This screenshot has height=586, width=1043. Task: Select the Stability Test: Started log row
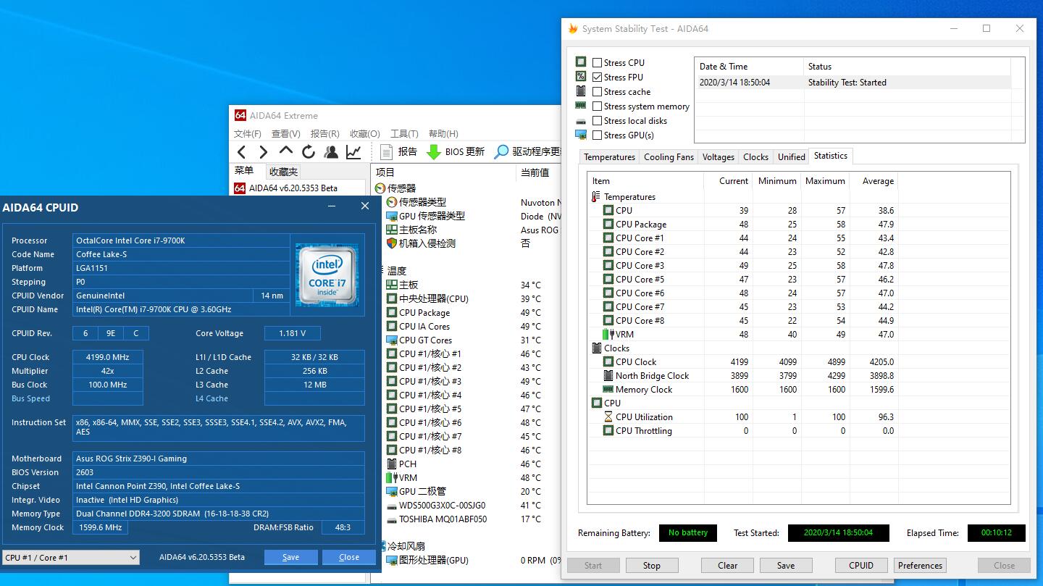[x=847, y=83]
